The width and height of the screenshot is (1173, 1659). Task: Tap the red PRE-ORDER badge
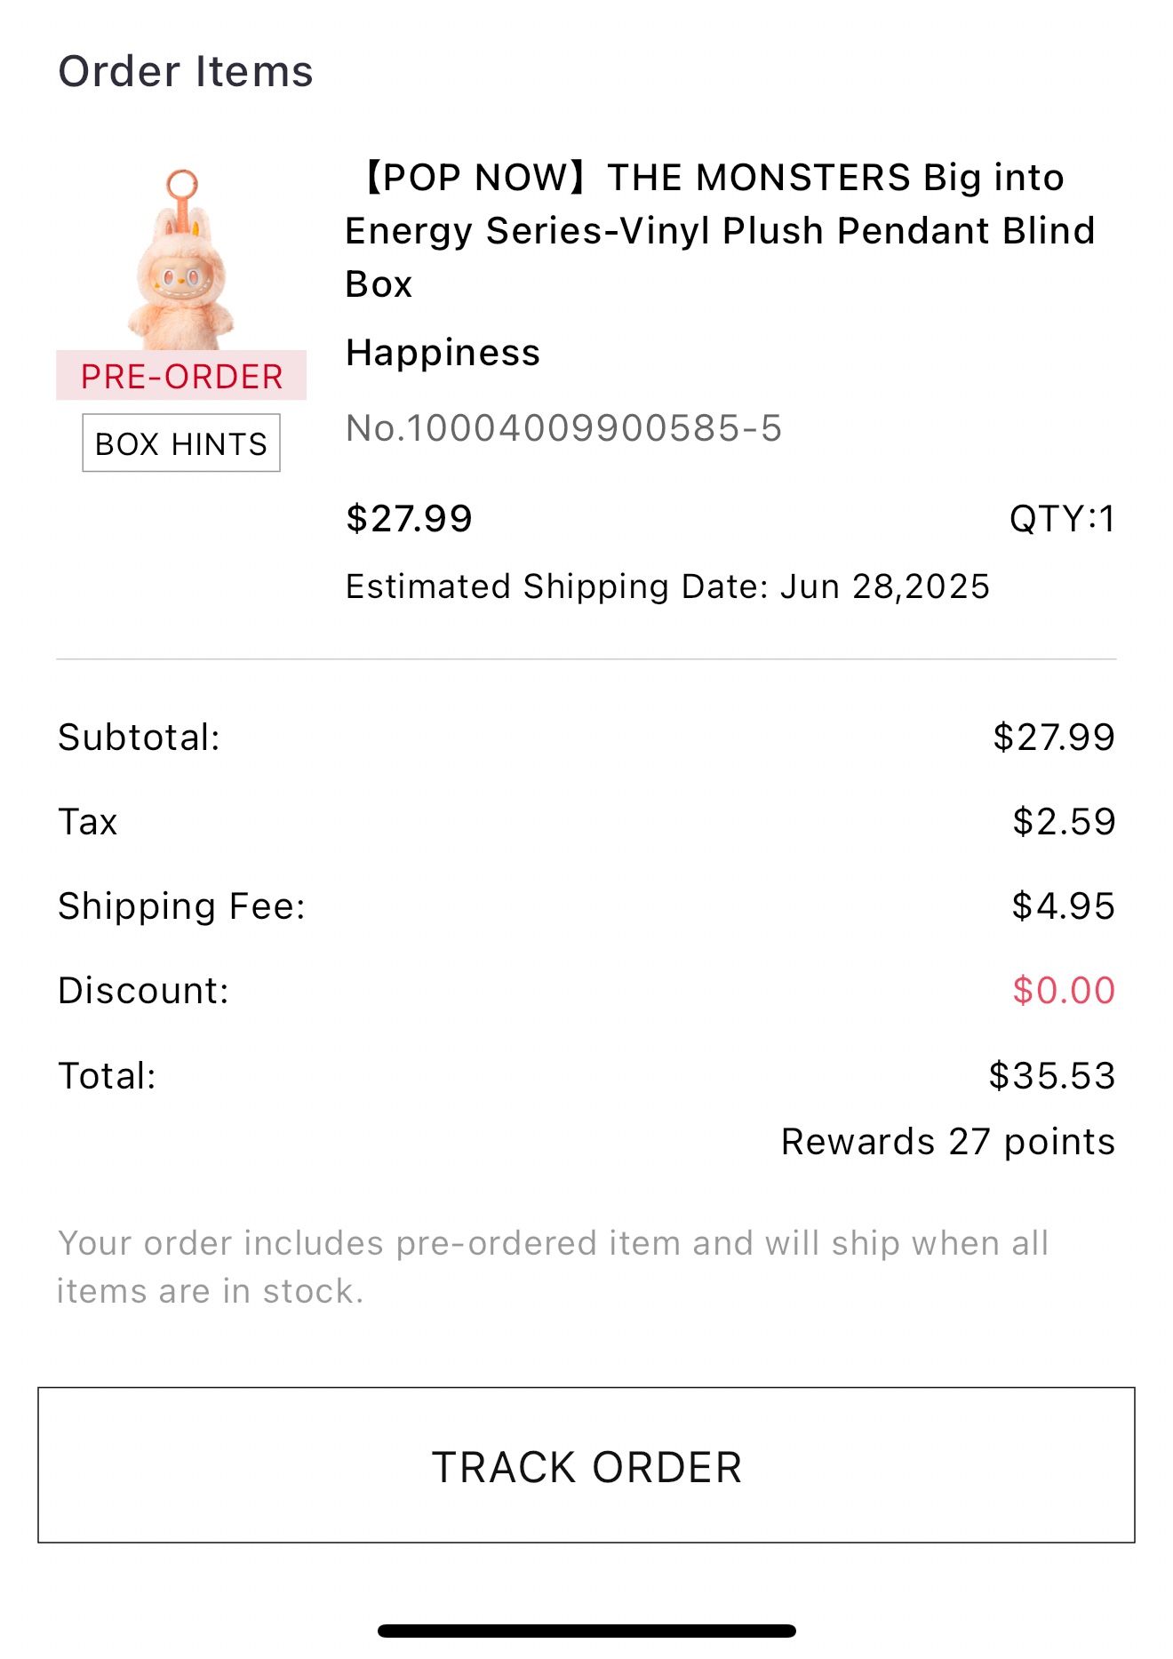[x=181, y=376]
